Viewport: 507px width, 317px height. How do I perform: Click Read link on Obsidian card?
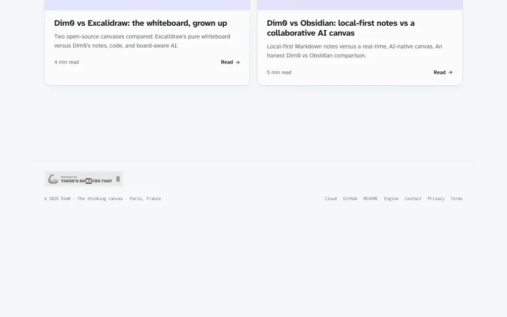443,72
